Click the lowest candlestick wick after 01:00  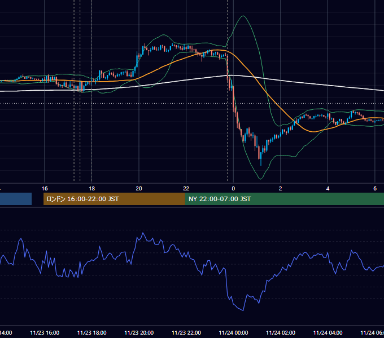[x=261, y=162]
